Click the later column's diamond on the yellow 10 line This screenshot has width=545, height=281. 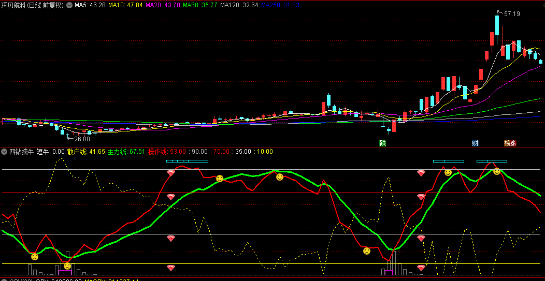point(421,268)
